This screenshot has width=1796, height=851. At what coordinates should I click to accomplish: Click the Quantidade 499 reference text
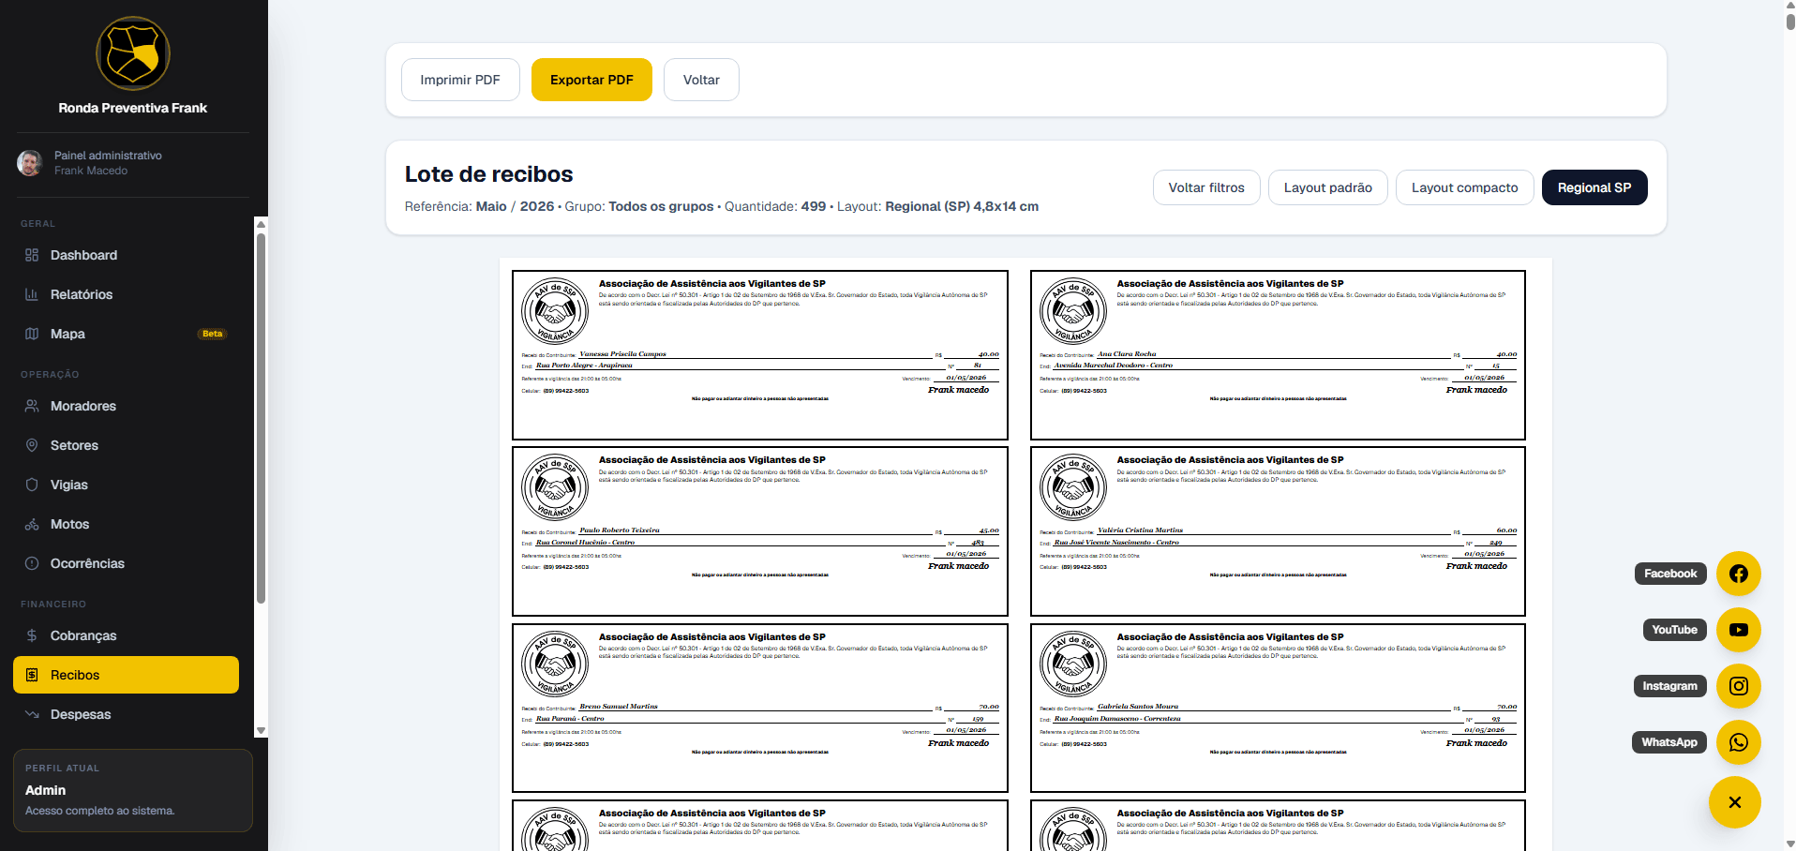[775, 206]
